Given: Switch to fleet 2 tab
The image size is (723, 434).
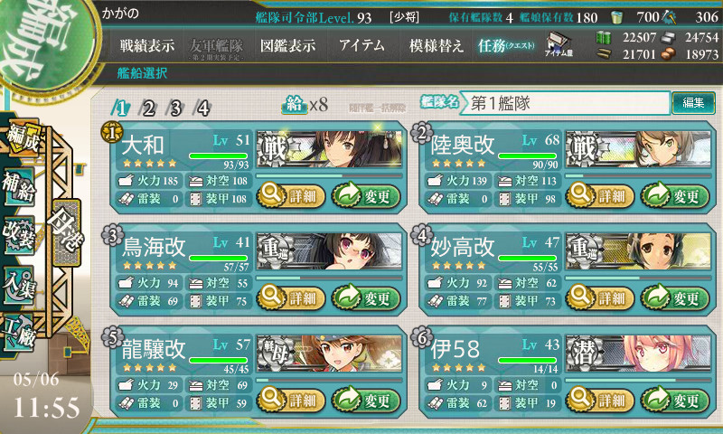Looking at the screenshot, I should (148, 108).
